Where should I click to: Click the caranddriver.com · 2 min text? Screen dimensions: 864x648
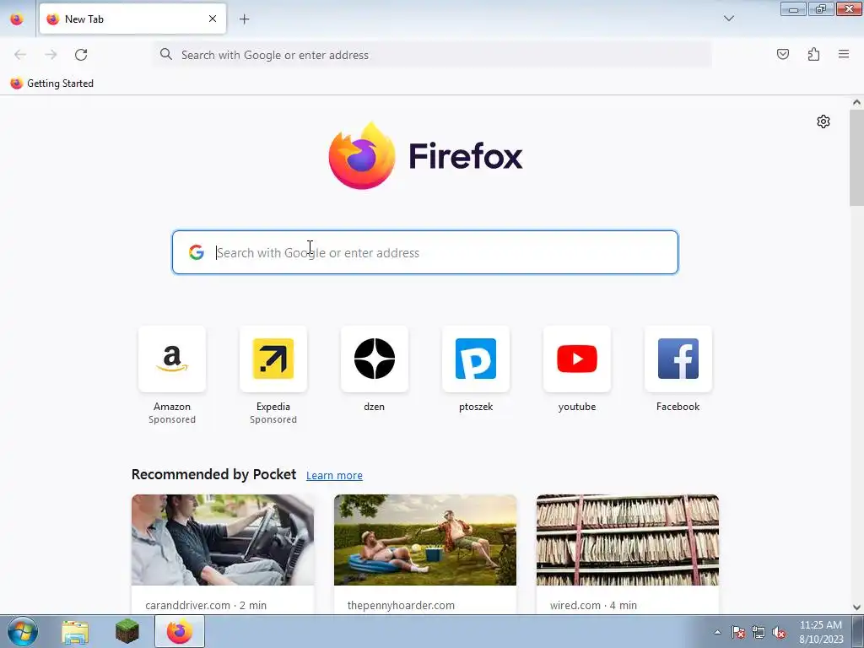point(206,605)
